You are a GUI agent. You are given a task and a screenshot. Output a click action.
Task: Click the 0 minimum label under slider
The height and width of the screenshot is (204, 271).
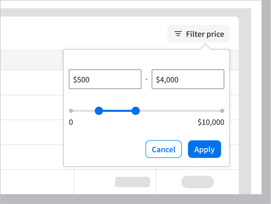click(x=71, y=122)
